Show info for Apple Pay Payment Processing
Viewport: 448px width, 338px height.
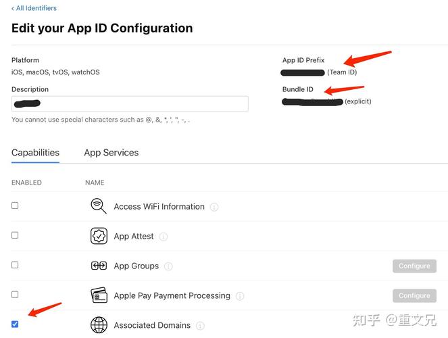[240, 296]
